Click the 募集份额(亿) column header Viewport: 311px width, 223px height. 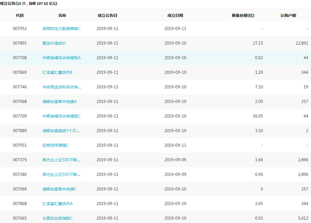click(243, 15)
